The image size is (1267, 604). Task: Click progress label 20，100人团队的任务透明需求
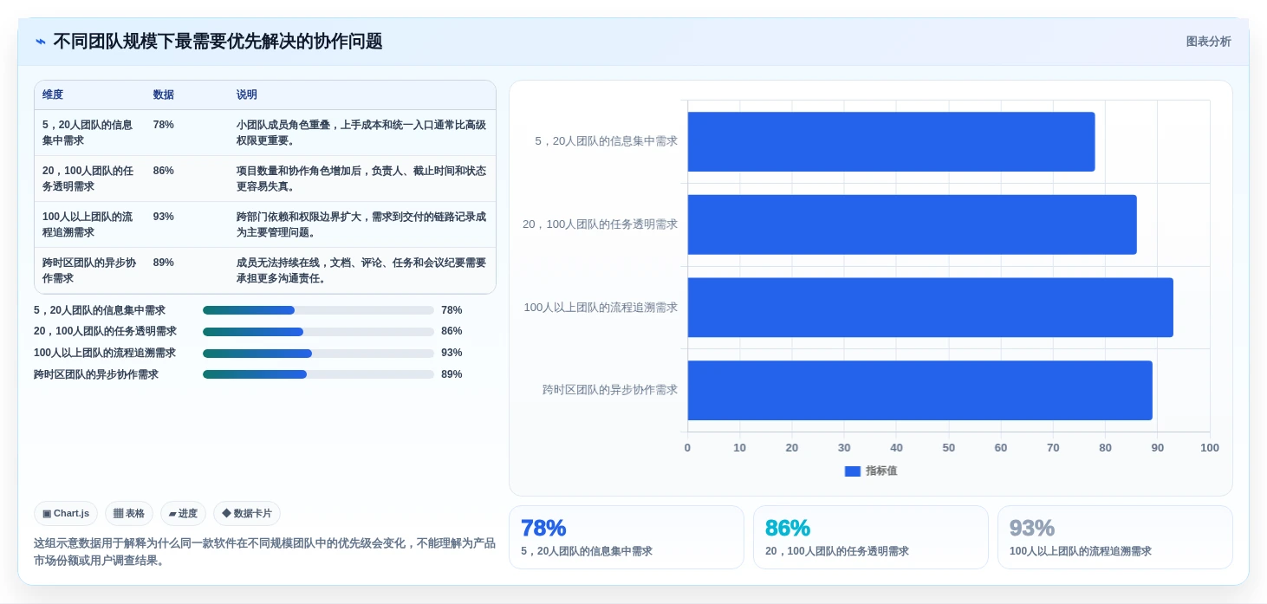tap(105, 332)
